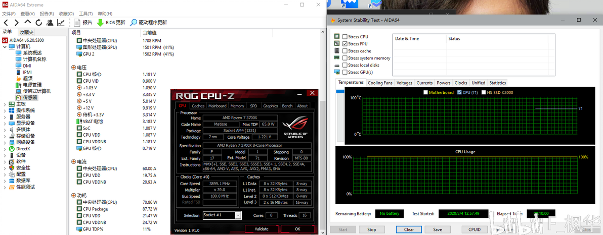Switch to the 收藏夹 tab

26,32
